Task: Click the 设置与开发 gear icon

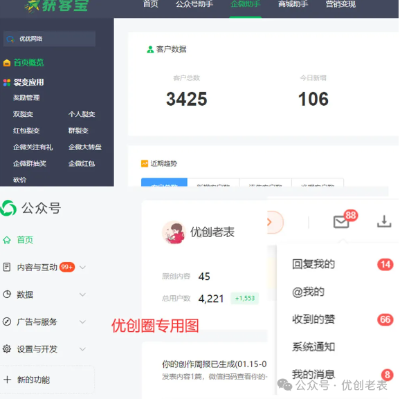Action: tap(7, 350)
